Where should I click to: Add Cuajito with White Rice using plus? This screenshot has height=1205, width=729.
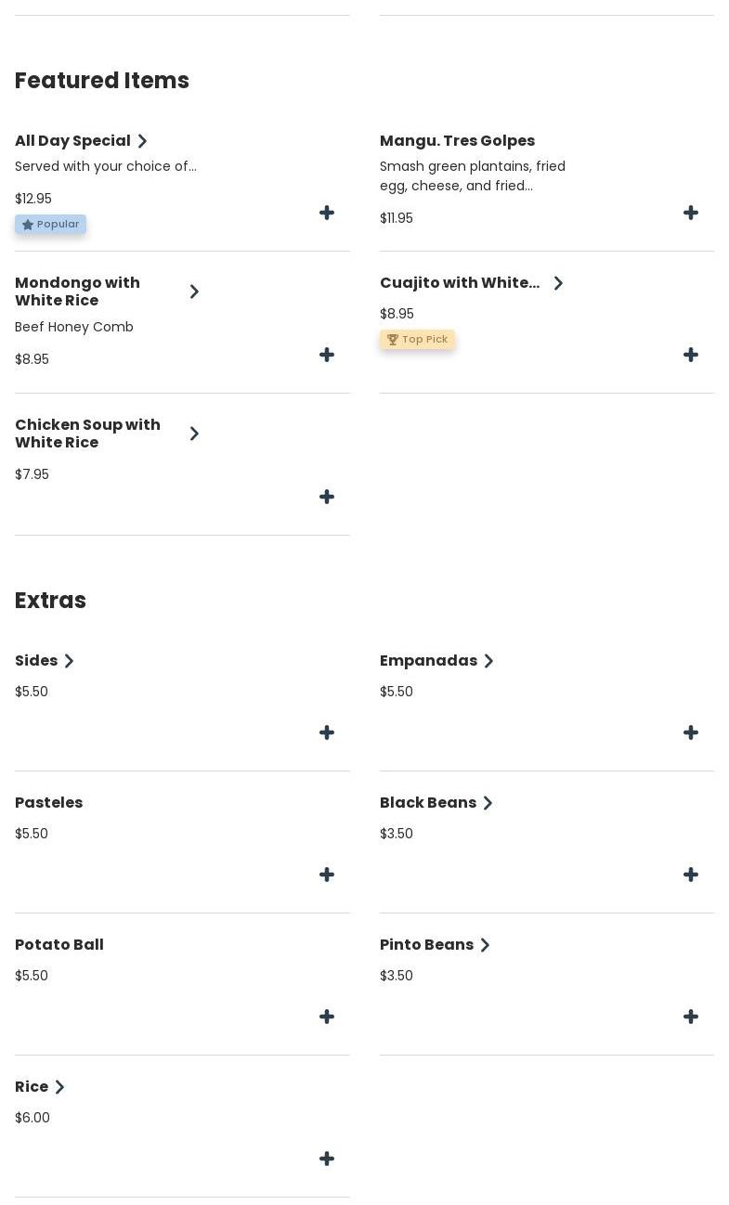click(691, 356)
